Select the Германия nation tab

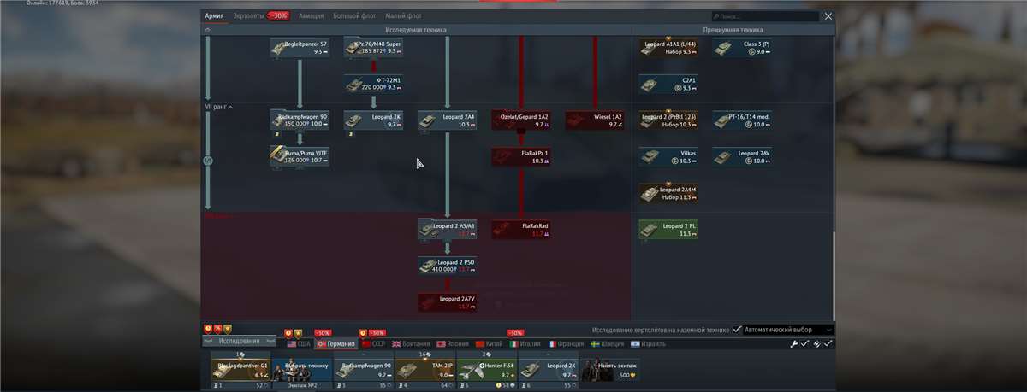(x=335, y=343)
